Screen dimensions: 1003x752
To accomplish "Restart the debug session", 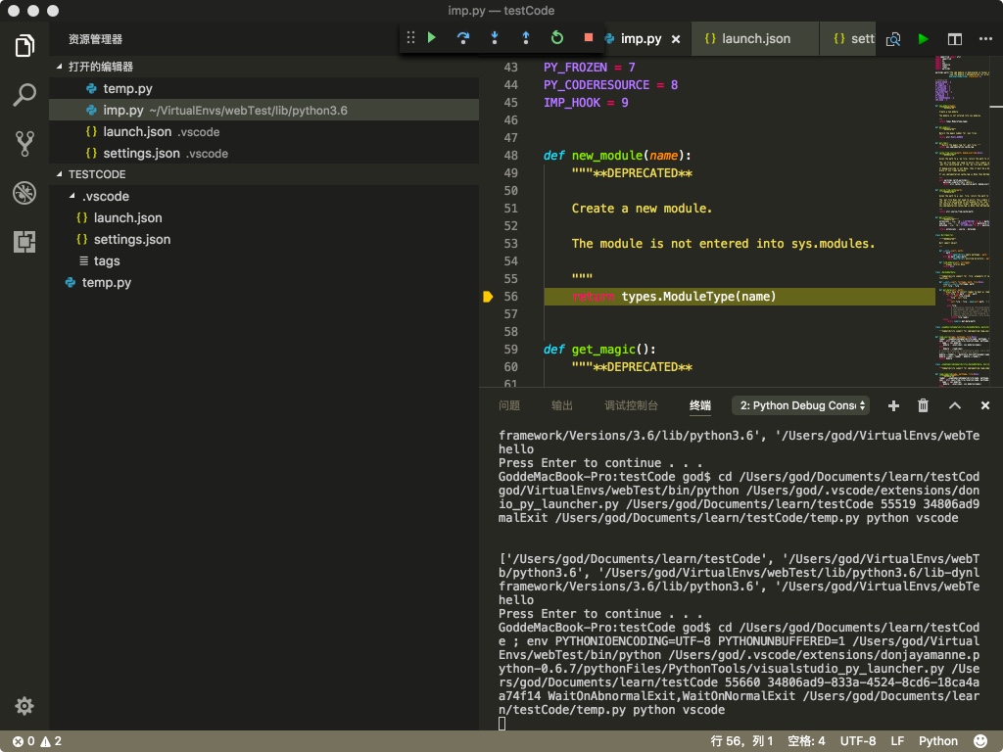I will [557, 38].
